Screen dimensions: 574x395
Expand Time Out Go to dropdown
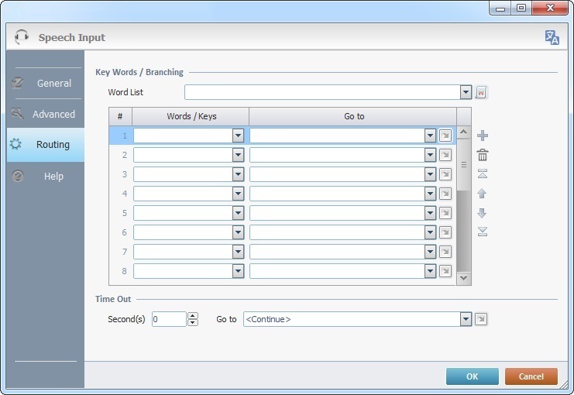(466, 319)
